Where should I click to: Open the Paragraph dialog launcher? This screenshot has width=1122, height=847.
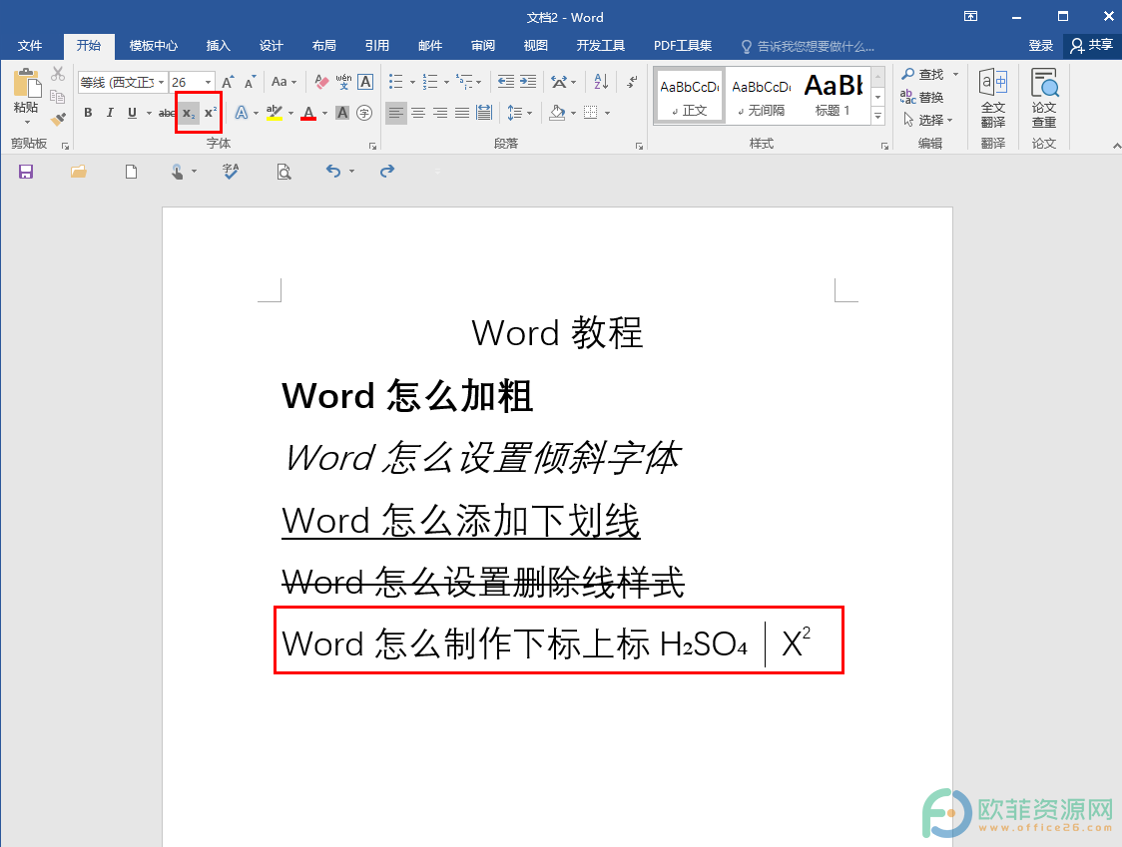(x=639, y=146)
